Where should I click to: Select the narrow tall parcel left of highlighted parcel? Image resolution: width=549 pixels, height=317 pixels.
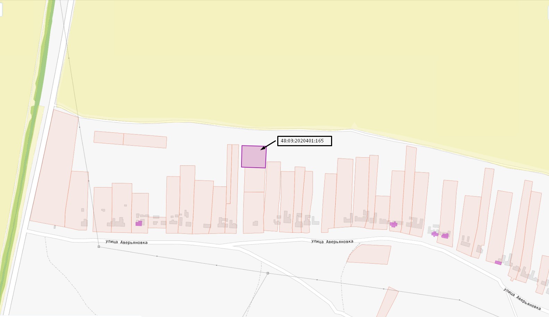pos(229,174)
